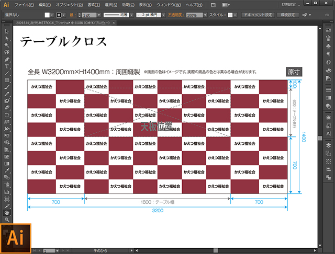Select the Pencil tool
Screen dimensions: 335x254
[7, 94]
